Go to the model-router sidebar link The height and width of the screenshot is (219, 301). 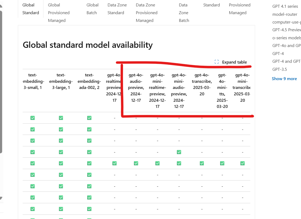tap(285, 14)
